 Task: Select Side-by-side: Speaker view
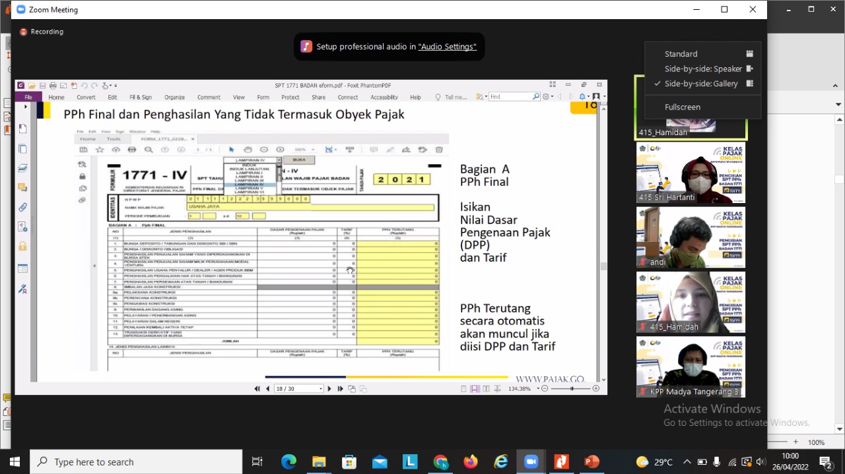[703, 69]
